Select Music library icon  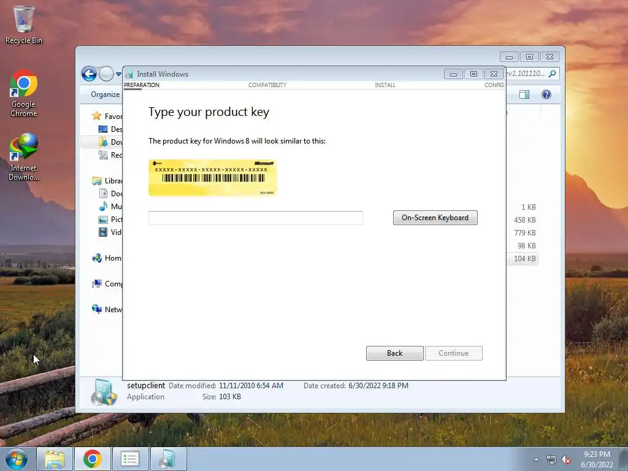pyautogui.click(x=103, y=206)
